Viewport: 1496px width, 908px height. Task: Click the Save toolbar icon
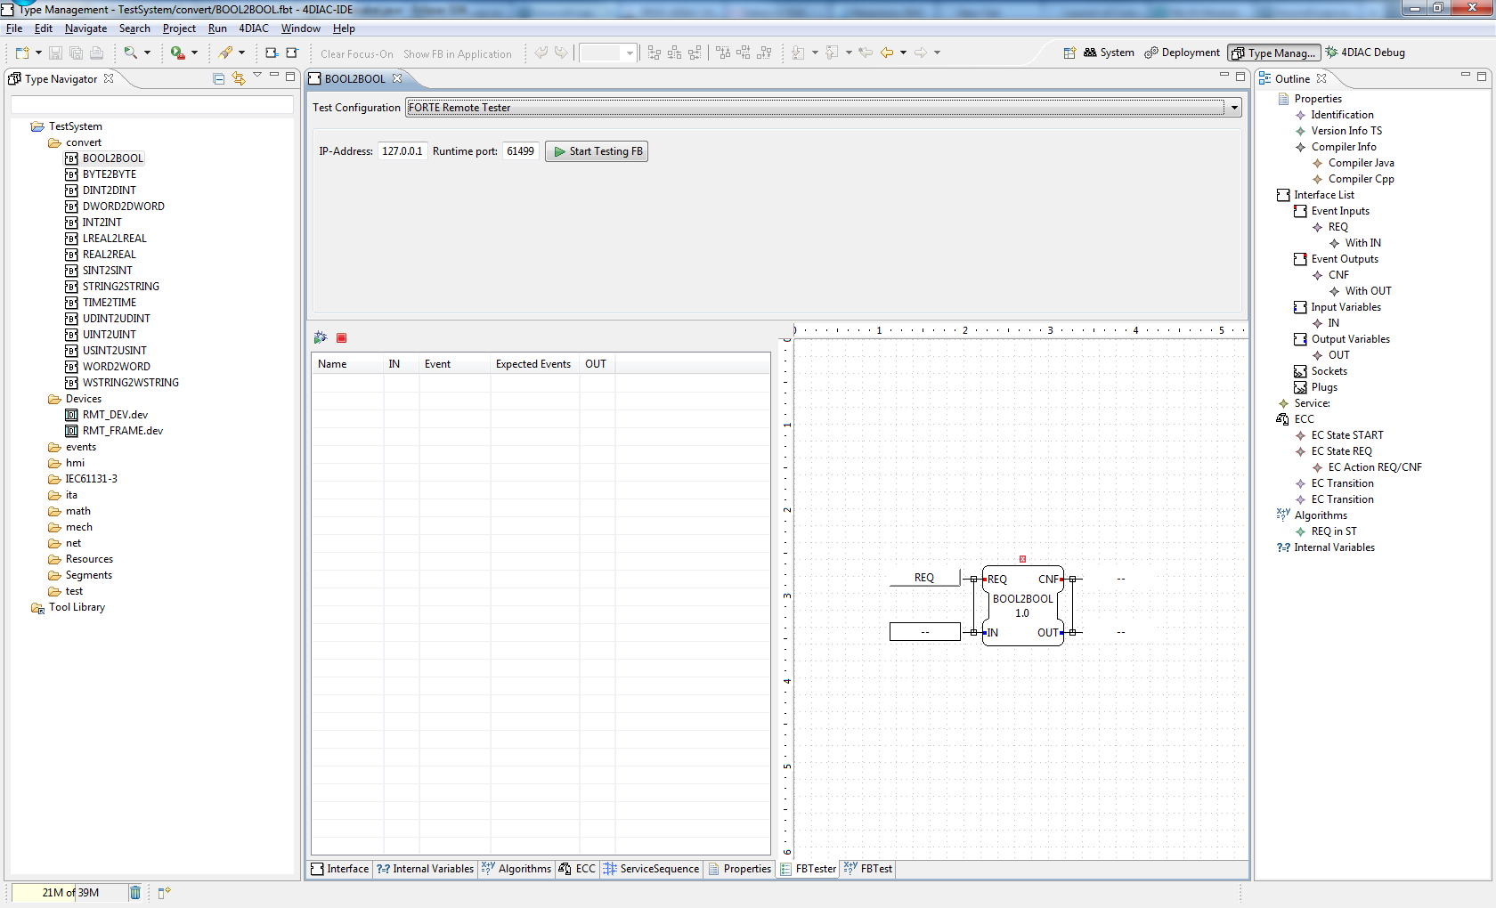55,53
